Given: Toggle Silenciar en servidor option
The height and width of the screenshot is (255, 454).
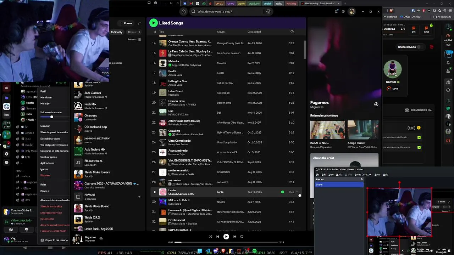Looking at the screenshot, I should point(51,206).
